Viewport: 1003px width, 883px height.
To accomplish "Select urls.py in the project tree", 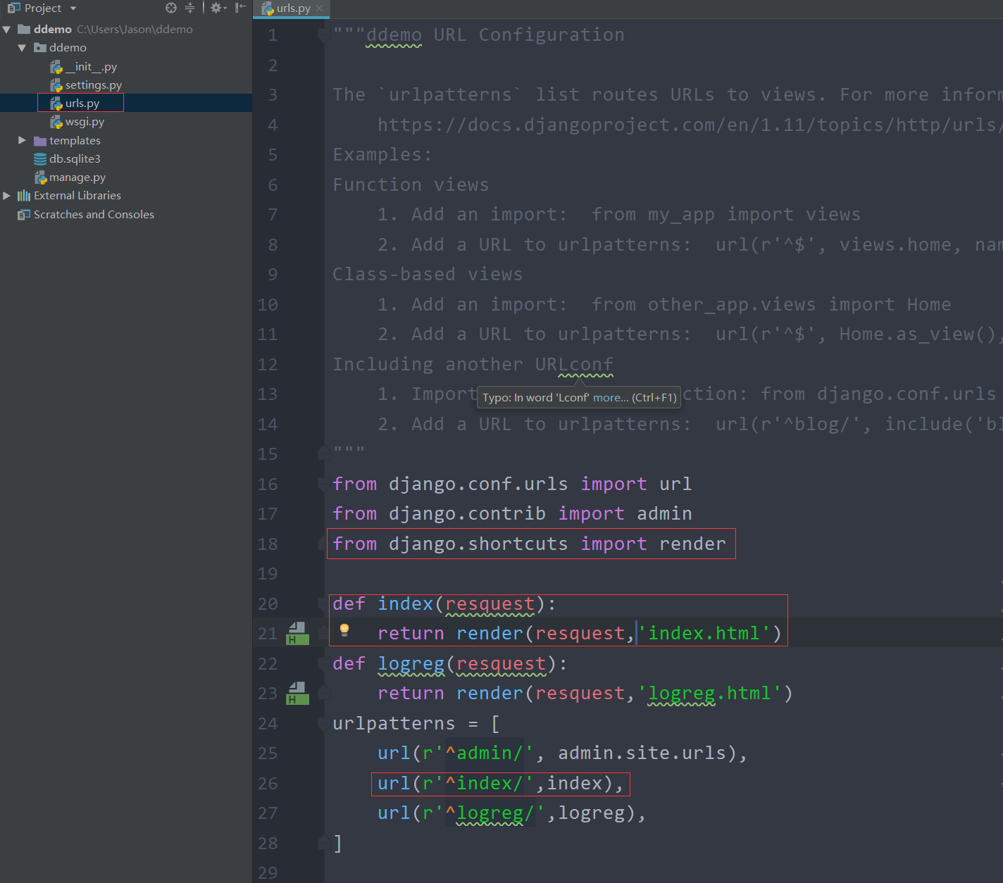I will pyautogui.click(x=75, y=104).
